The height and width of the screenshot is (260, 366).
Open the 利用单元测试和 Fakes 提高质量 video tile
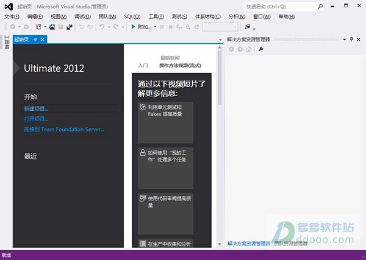click(x=165, y=122)
